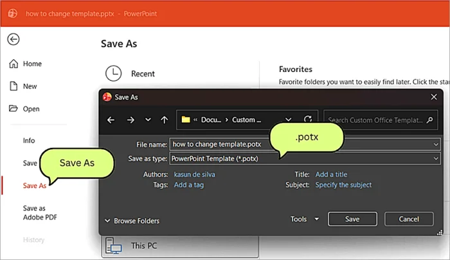Refresh the folder view
The height and width of the screenshot is (260, 450).
pyautogui.click(x=308, y=119)
